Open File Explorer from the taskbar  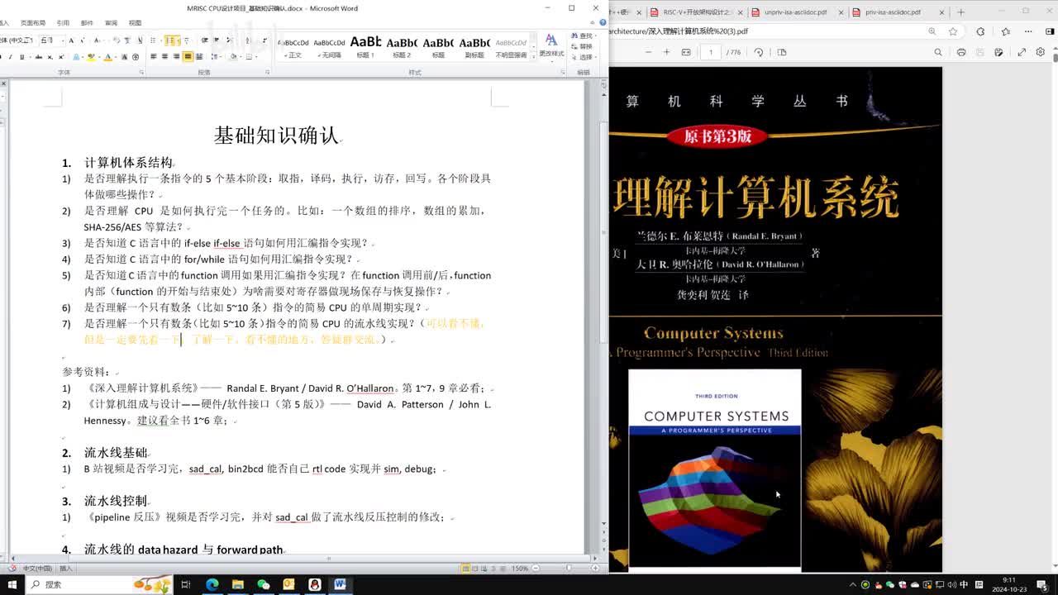(237, 584)
